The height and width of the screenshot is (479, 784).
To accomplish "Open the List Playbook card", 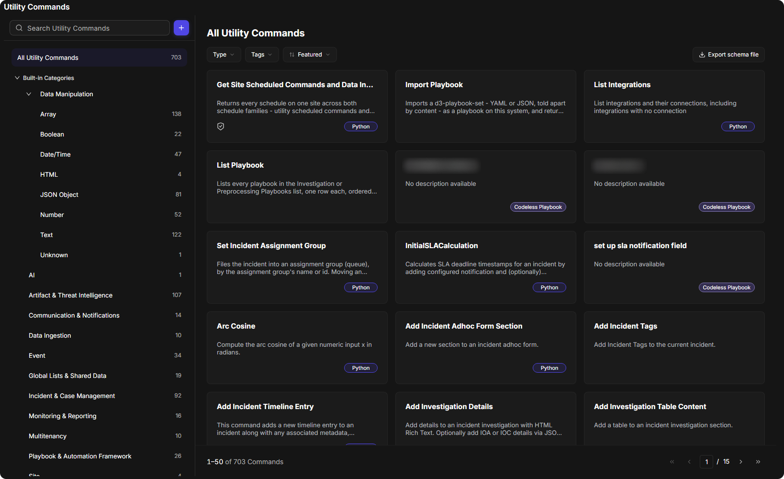I will click(297, 187).
